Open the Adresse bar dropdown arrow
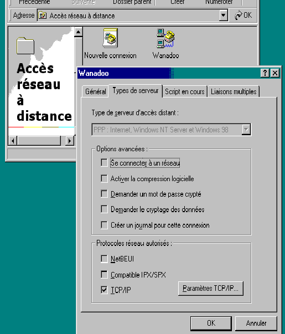This screenshot has width=285, height=334. click(223, 16)
